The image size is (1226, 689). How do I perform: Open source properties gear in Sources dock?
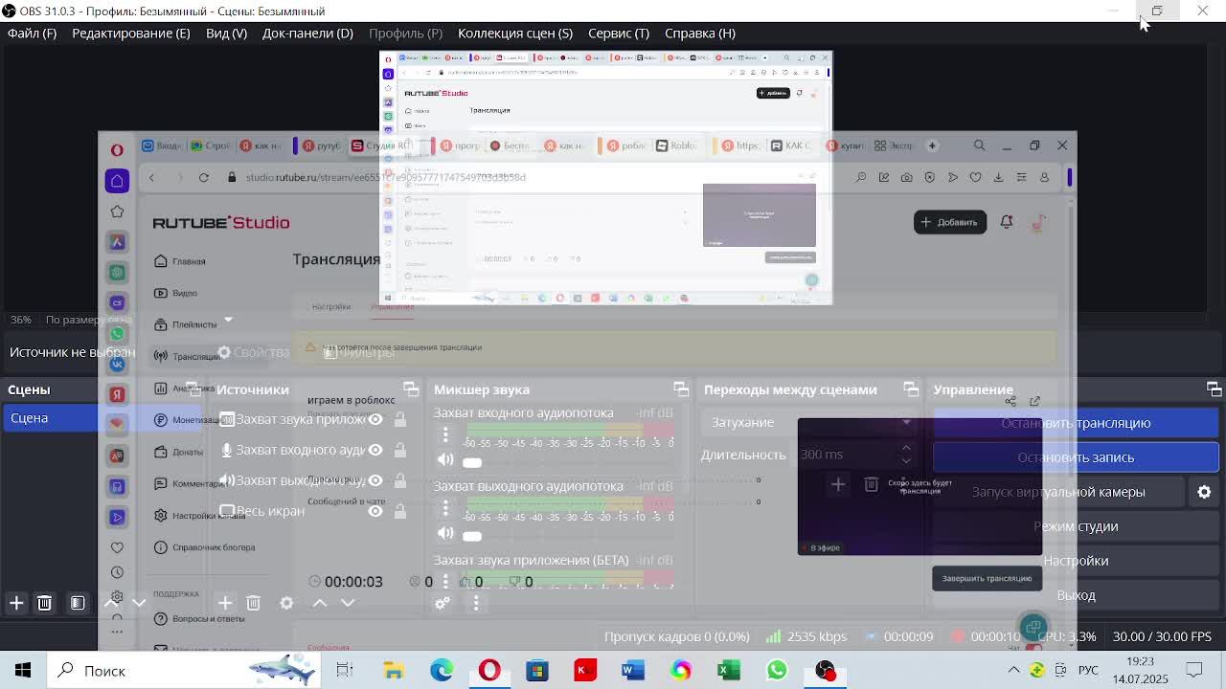click(286, 603)
